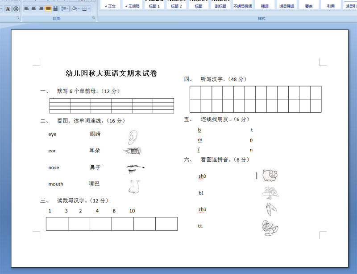Click the pinyin 'bǐ'
357x274 pixels.
[201, 193]
